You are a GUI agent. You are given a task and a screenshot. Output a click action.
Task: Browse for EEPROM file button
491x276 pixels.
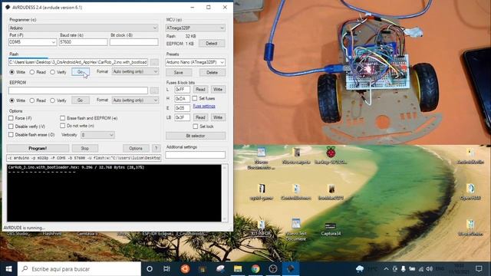(x=154, y=90)
